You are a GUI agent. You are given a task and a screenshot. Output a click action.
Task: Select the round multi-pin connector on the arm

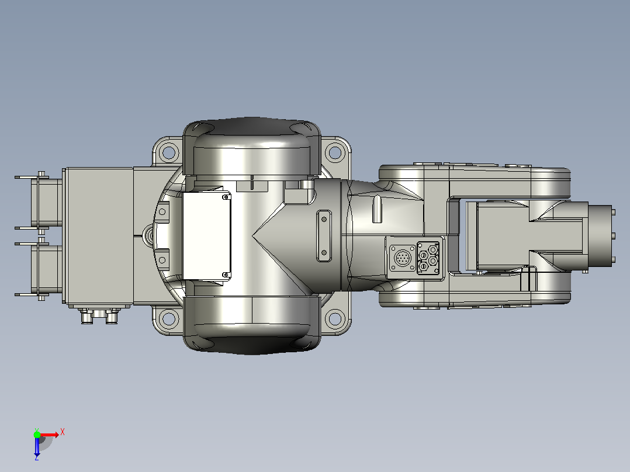tap(402, 258)
